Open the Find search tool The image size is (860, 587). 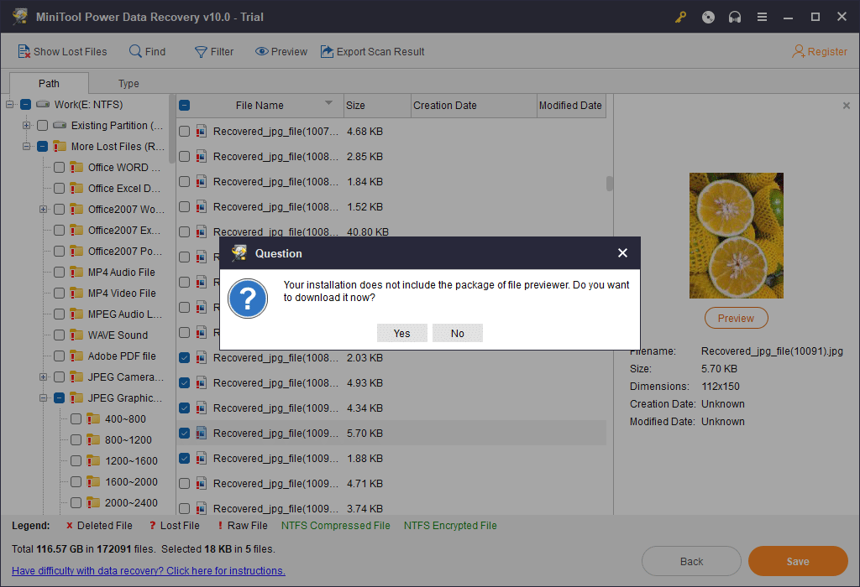[148, 51]
